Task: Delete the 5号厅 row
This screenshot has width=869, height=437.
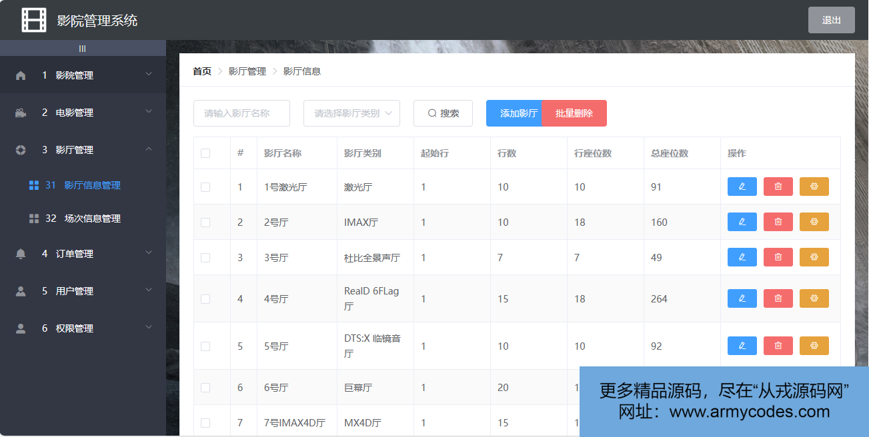Action: point(778,346)
